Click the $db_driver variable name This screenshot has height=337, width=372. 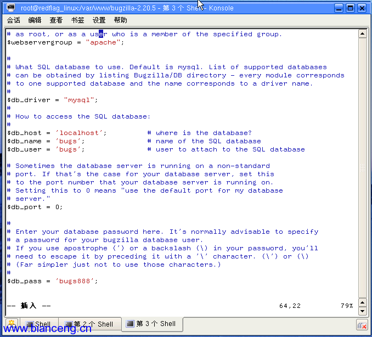pos(29,100)
